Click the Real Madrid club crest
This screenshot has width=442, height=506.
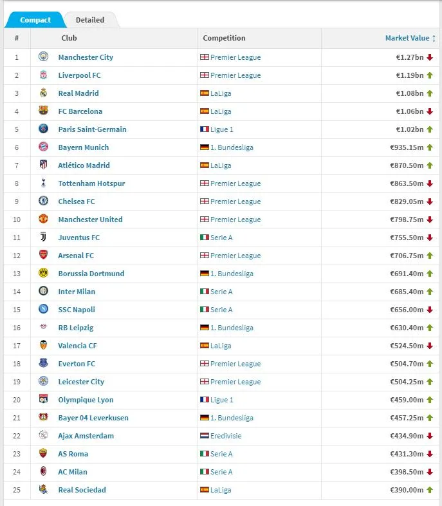pos(43,93)
